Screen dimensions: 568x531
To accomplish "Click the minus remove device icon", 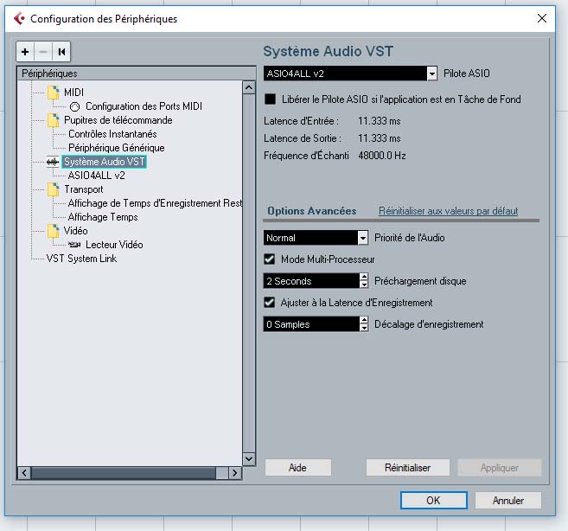I will pyautogui.click(x=43, y=51).
